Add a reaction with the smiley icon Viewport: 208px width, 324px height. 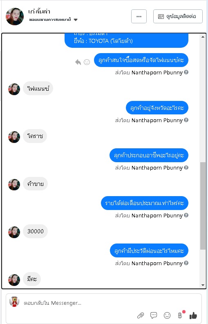click(x=87, y=62)
